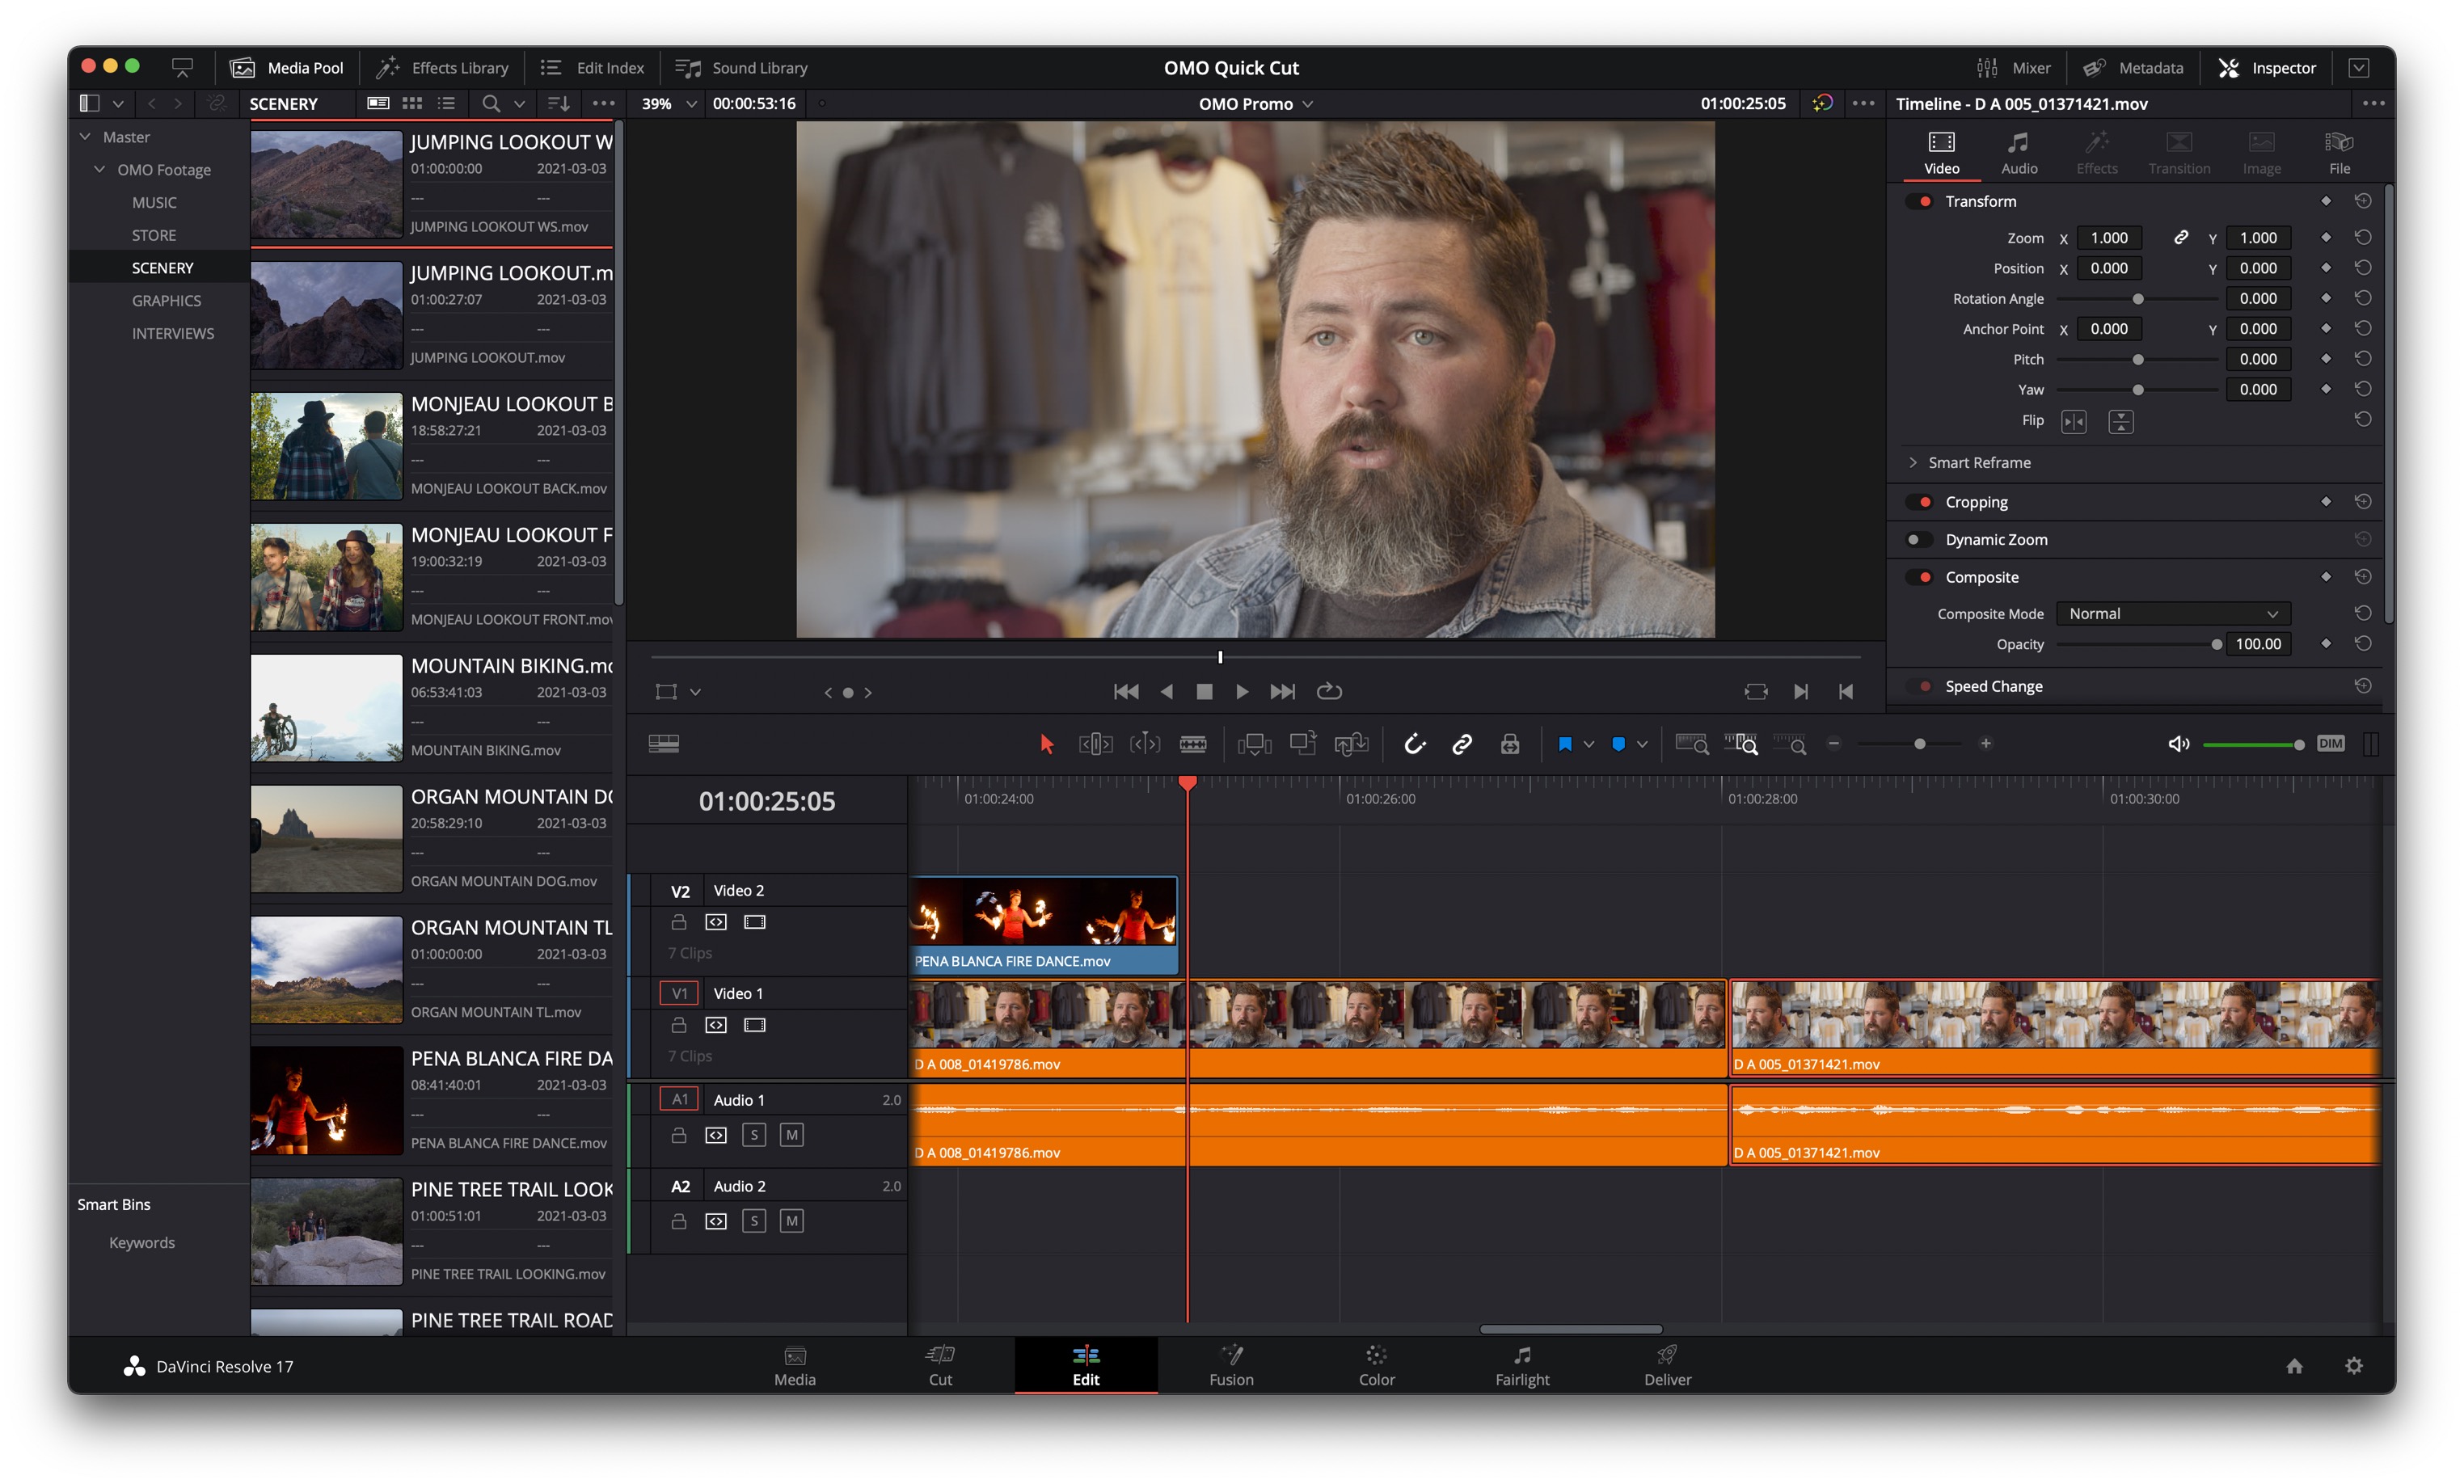Click the timeline zoom-in plus button
The width and height of the screenshot is (2464, 1484).
[1986, 744]
